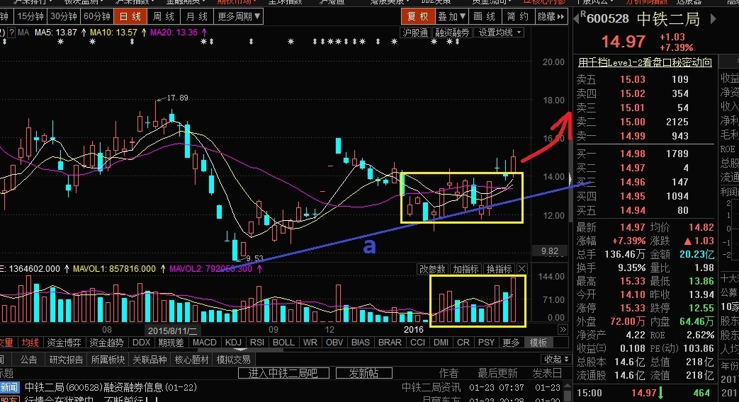Switch chart to 周线 weekly period

tap(164, 16)
